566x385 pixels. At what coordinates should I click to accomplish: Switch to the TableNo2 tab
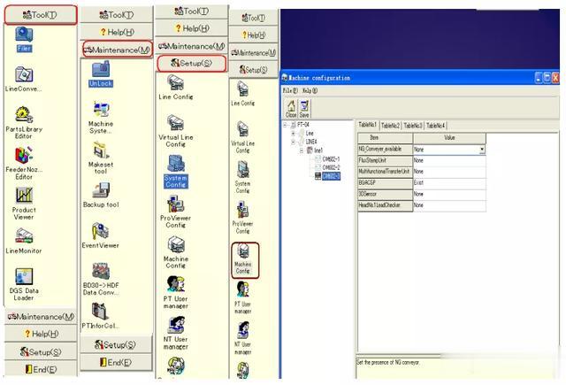391,126
